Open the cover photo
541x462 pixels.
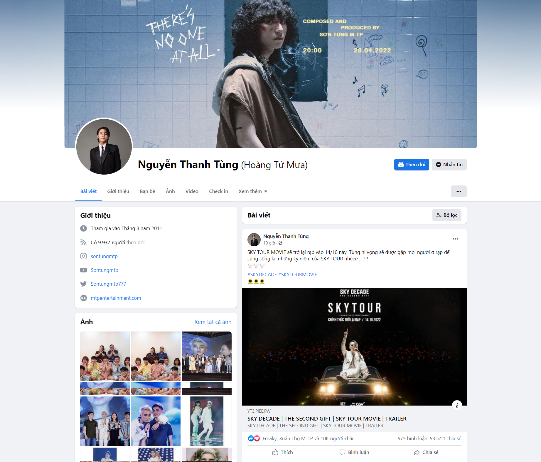[271, 74]
